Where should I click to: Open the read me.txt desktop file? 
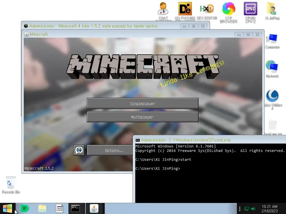click(x=273, y=128)
